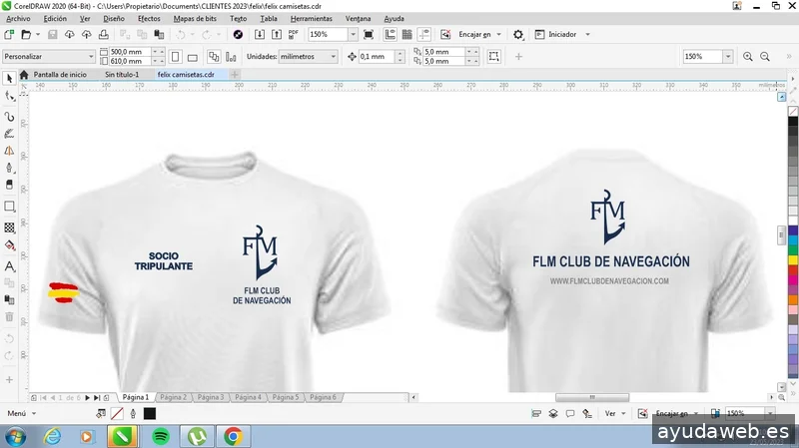
Task: Open Spotify from the taskbar
Action: coord(161,437)
